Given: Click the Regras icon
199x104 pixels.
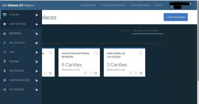Looking at the screenshot, I should [x=5, y=61].
